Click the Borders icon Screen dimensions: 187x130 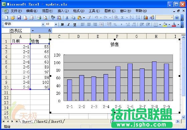156,25
